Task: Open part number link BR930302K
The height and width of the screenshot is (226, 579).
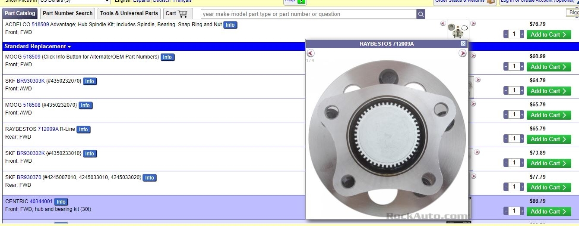Action: pos(31,153)
